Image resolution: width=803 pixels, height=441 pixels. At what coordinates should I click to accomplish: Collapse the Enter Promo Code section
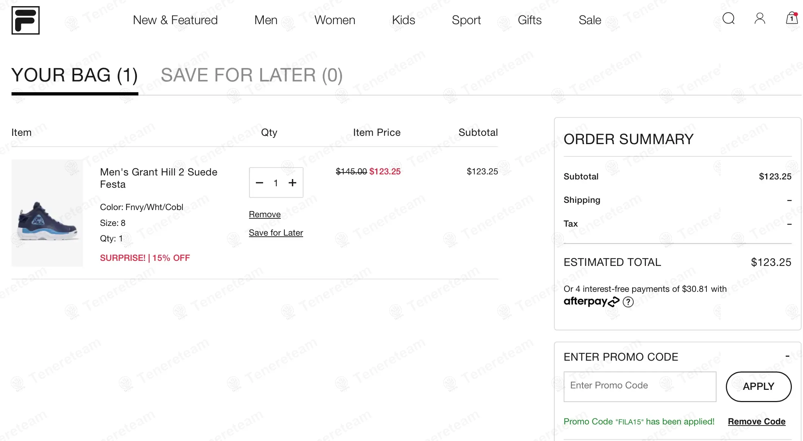(x=788, y=356)
